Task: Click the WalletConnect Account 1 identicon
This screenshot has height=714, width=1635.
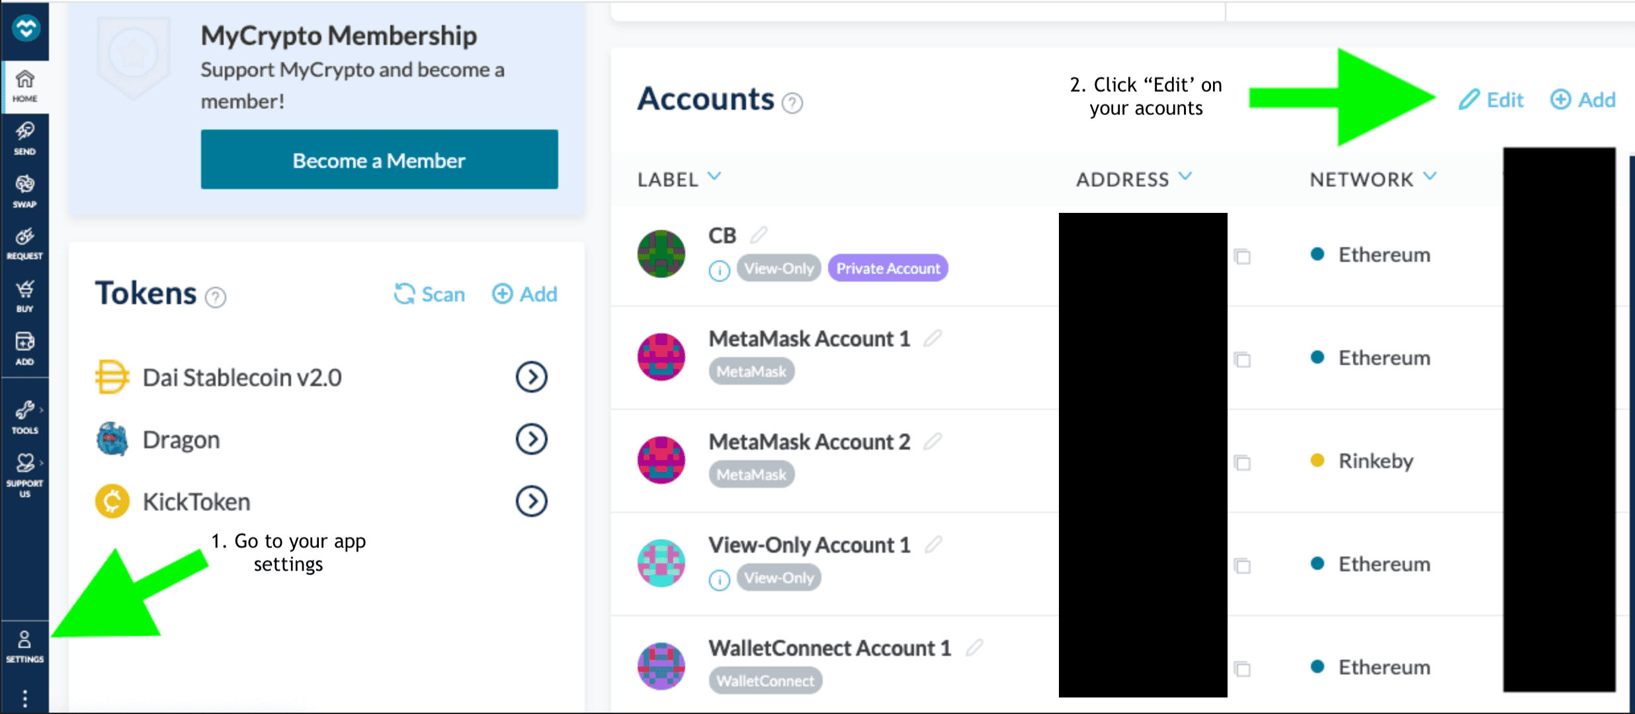Action: click(x=661, y=666)
